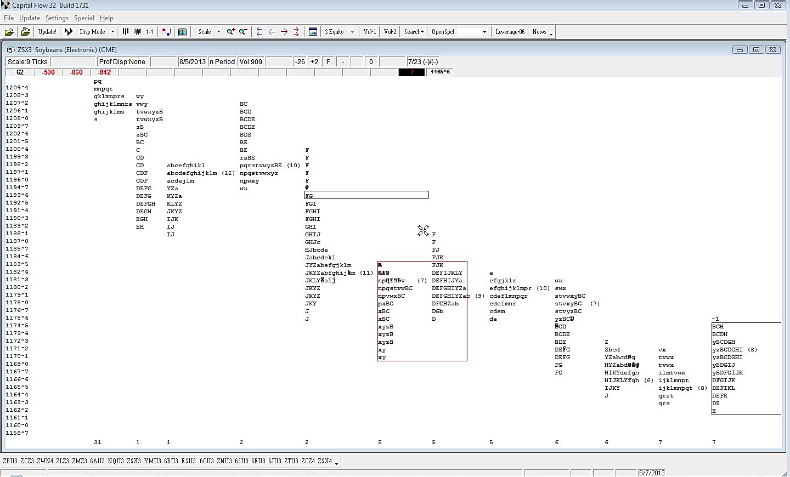Click the first open folder icon
Viewport: 790px width, 477px height.
[x=9, y=32]
